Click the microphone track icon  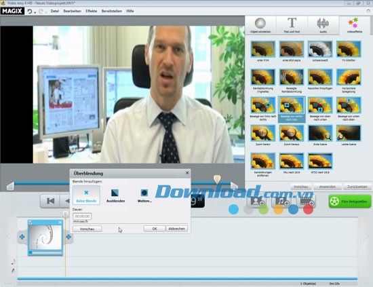coord(13,271)
